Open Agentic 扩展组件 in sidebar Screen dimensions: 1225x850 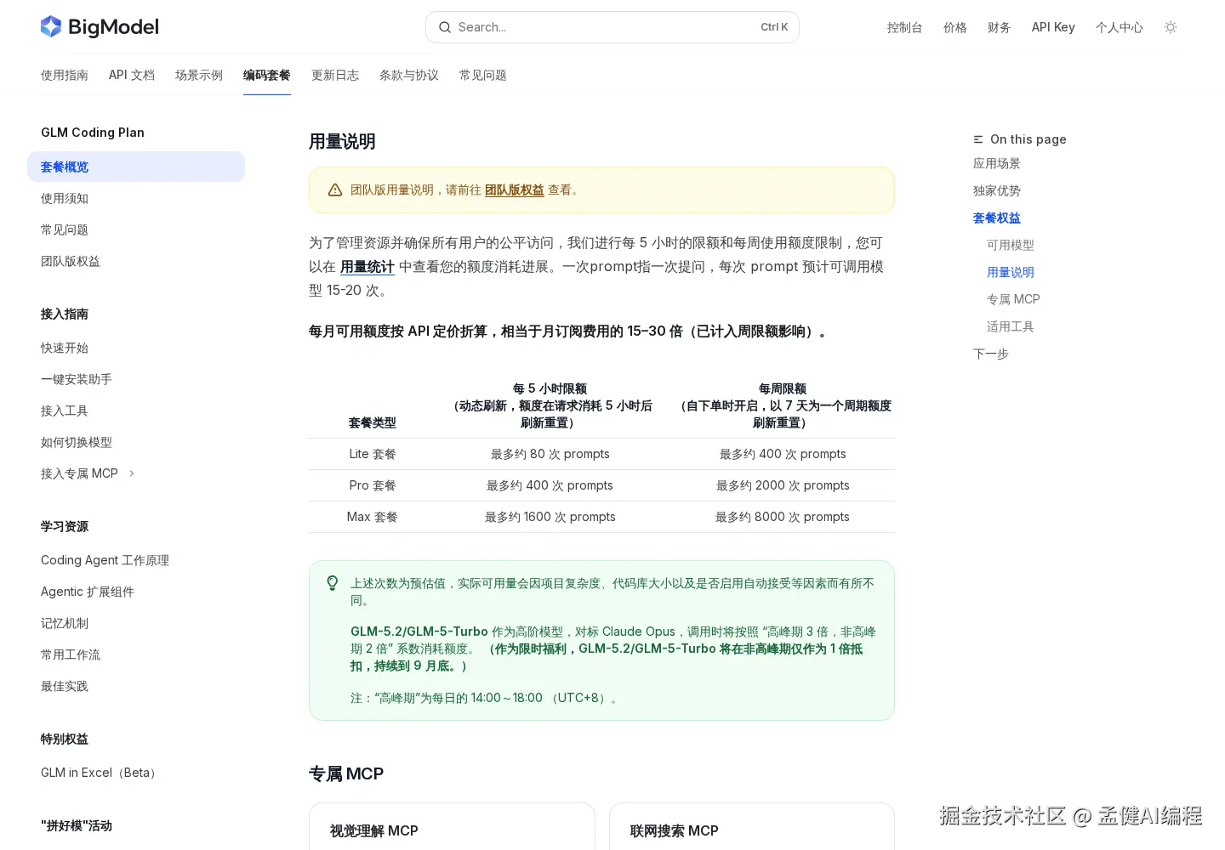136,592
